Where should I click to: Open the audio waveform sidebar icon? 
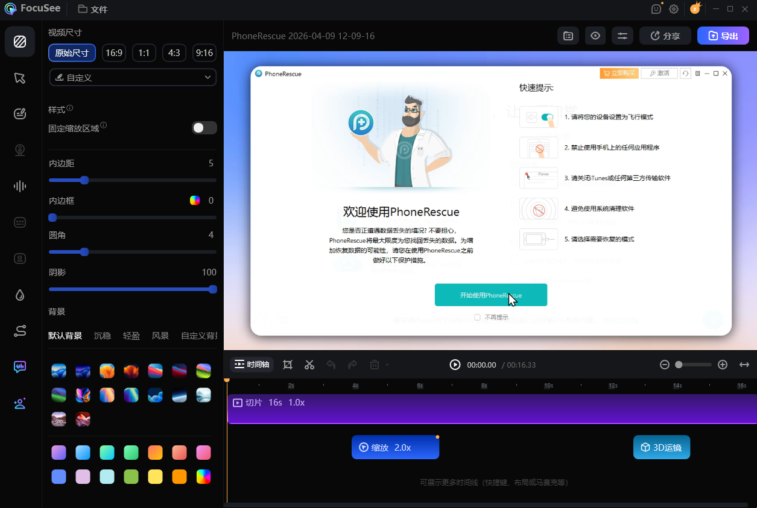[20, 186]
